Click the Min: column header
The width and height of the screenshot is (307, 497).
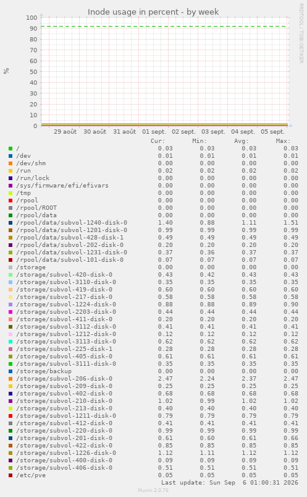click(x=200, y=141)
